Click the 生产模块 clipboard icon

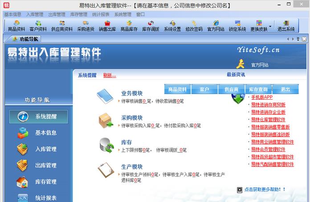tap(106, 170)
